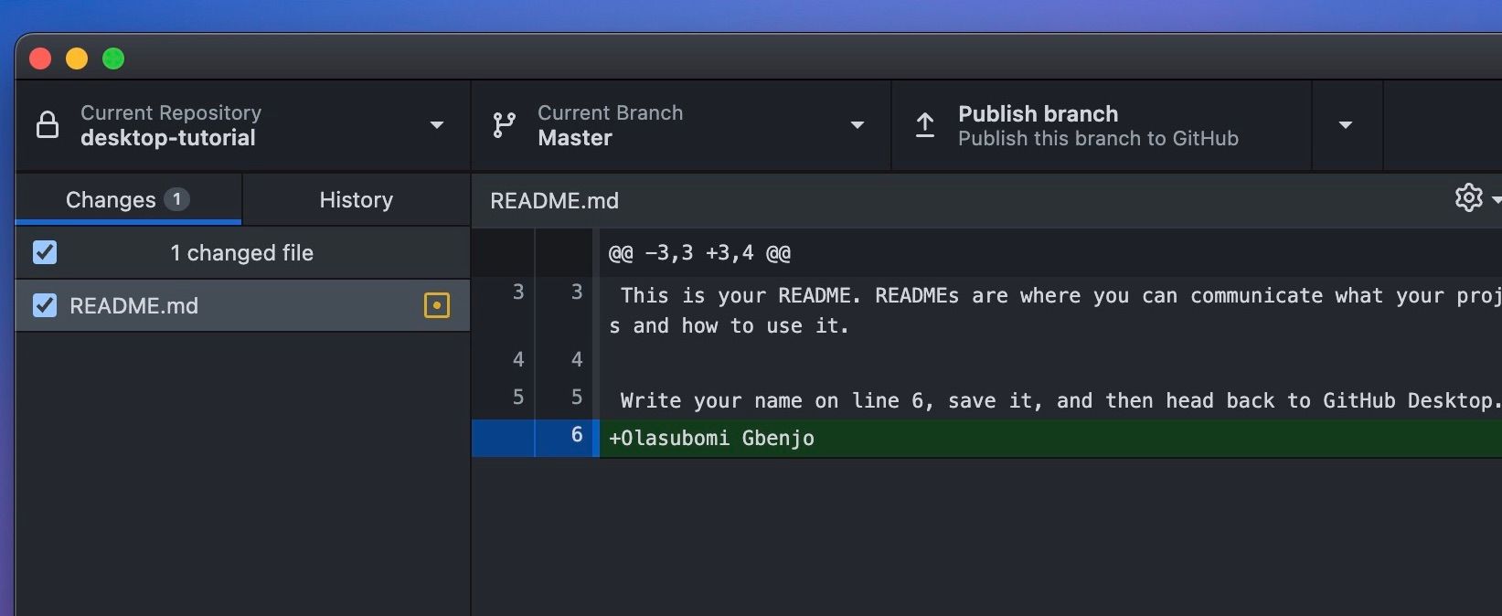The width and height of the screenshot is (1502, 616).
Task: Click the repository lock icon
Action: pos(48,124)
